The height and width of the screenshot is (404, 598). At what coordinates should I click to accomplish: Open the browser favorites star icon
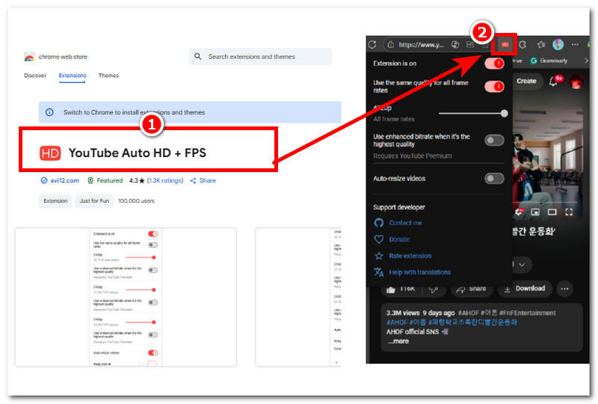click(x=540, y=45)
